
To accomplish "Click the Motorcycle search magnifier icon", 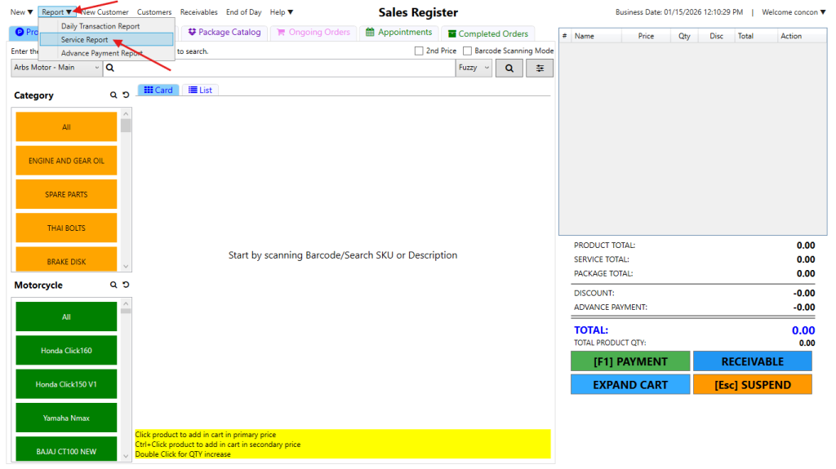I will 114,285.
